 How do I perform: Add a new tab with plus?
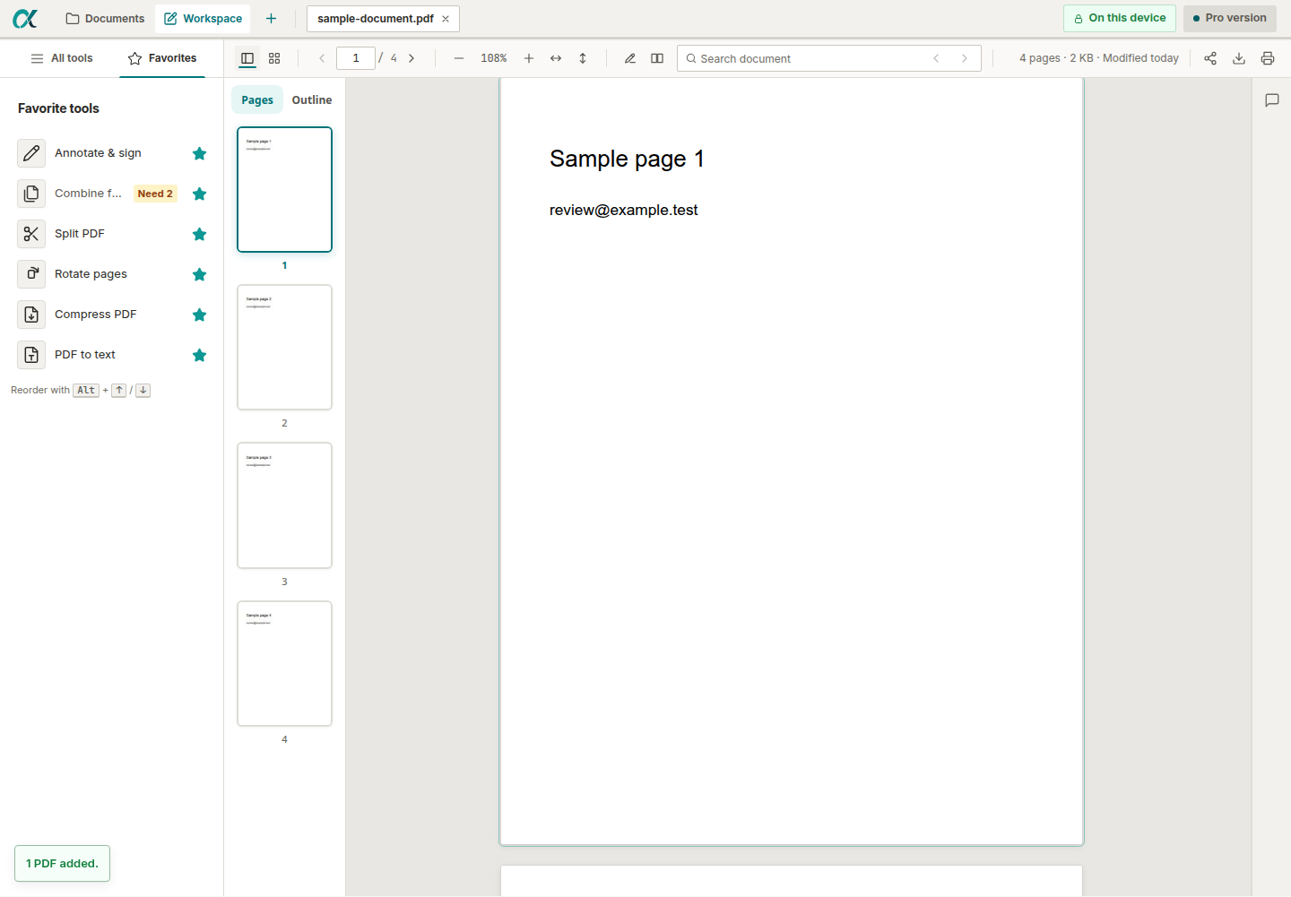click(x=271, y=18)
